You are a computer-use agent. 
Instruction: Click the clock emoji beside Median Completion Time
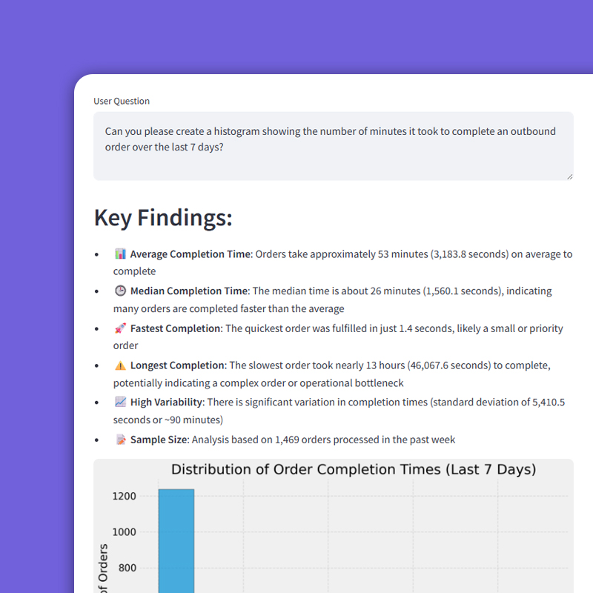pos(120,291)
